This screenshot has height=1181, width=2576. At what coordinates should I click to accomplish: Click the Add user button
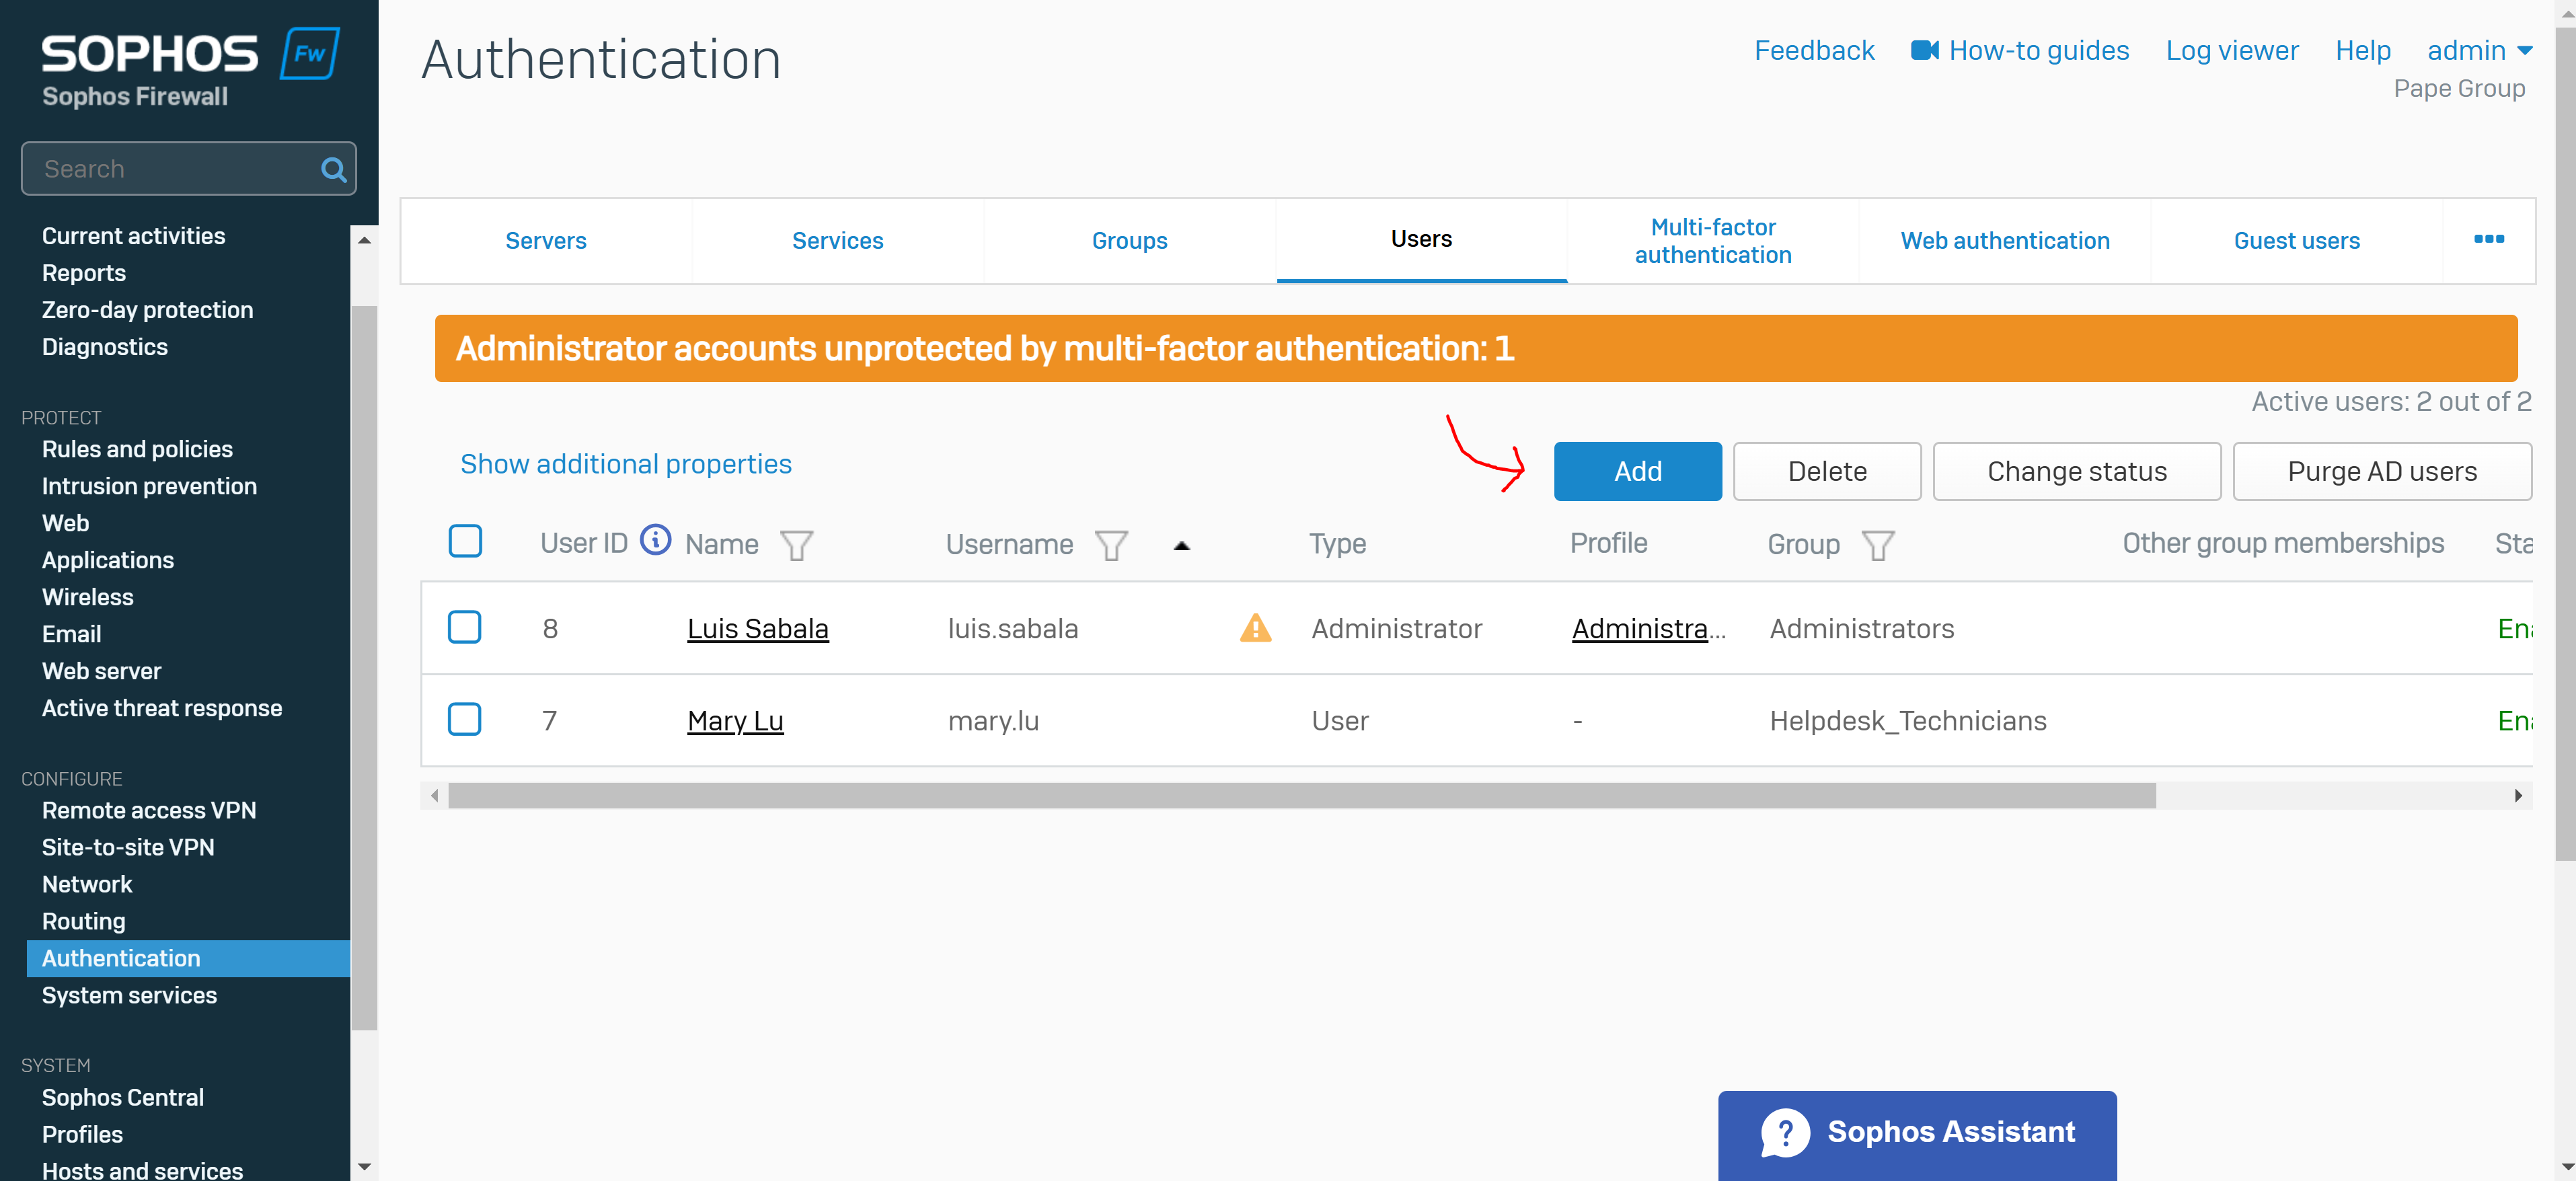click(x=1637, y=471)
